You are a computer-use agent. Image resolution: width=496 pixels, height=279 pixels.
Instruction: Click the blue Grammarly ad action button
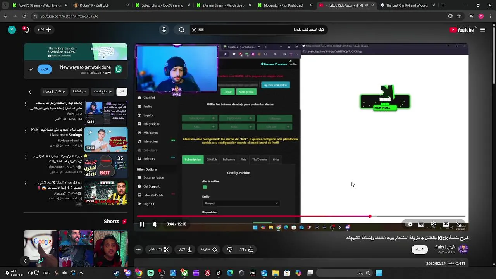(45, 69)
